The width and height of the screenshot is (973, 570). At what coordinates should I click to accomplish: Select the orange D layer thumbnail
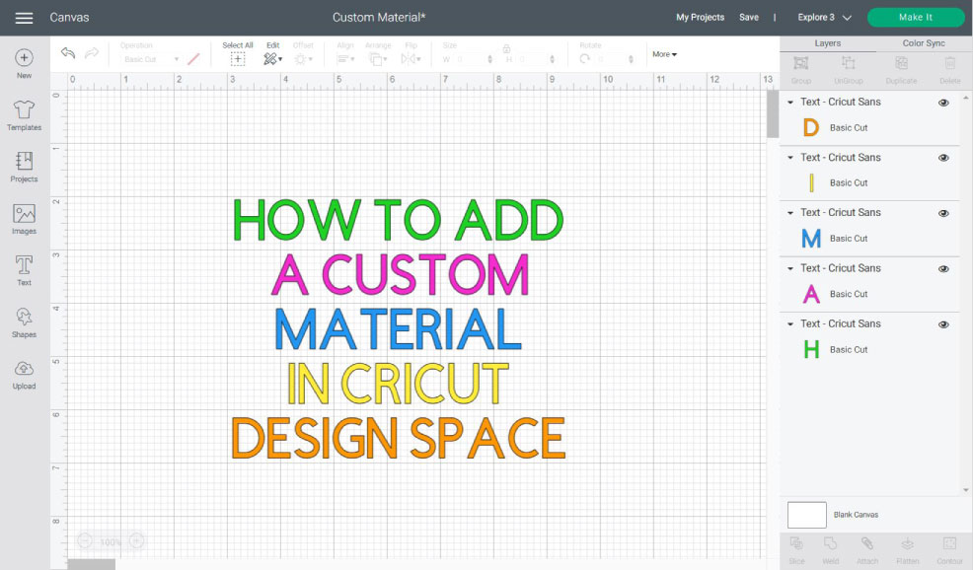click(x=811, y=128)
